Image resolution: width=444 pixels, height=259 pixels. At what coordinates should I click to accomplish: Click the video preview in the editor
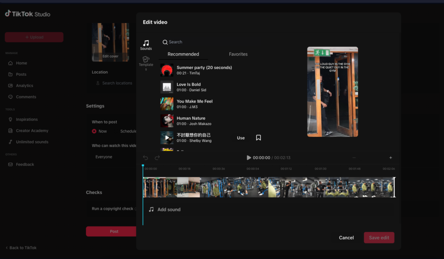[333, 92]
